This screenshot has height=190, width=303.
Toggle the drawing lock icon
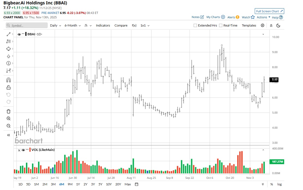(x=8, y=87)
